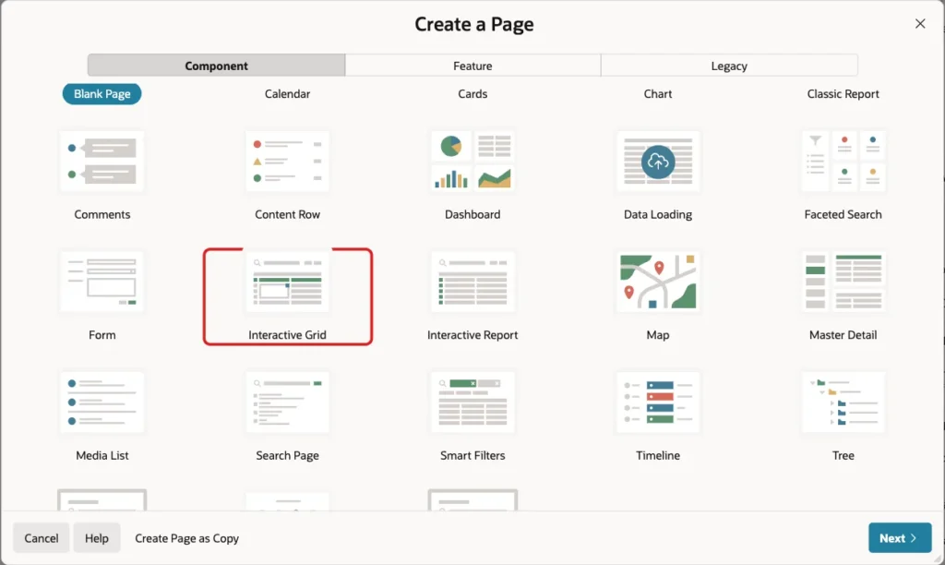Click the Form label

tap(102, 334)
